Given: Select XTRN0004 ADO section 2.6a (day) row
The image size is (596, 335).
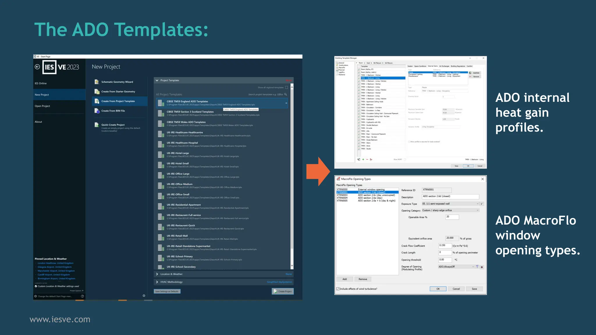Looking at the screenshot, I should point(367,198).
